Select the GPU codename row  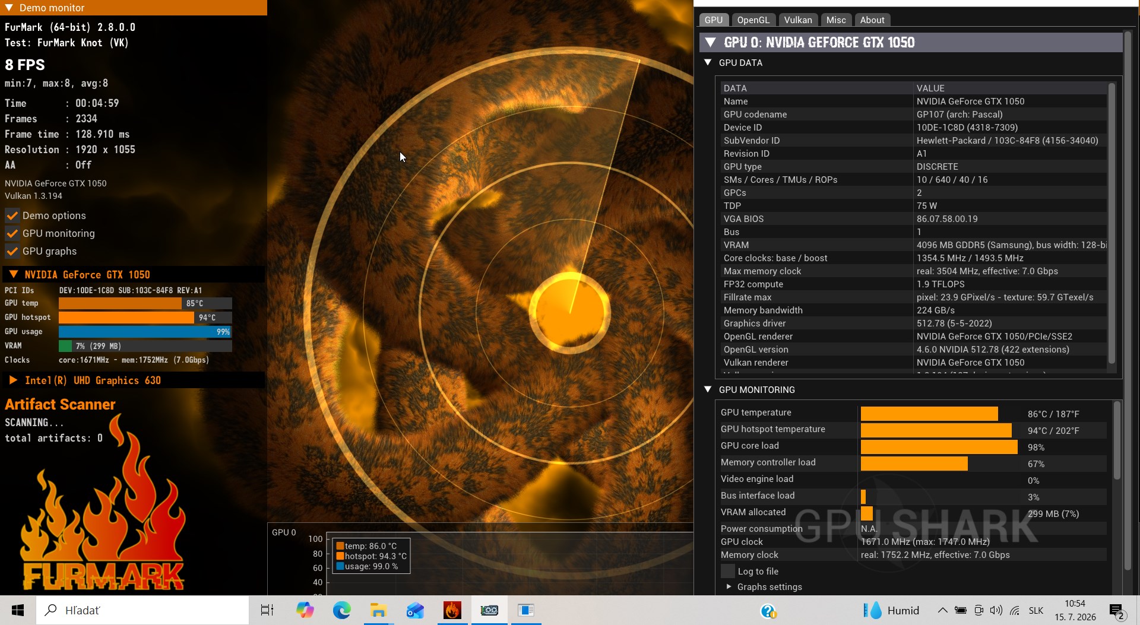click(913, 114)
